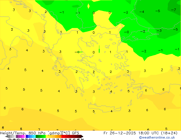Click the "850 hPa" pressure level label
Viewport: 181px width, 140px height.
pos(37,133)
